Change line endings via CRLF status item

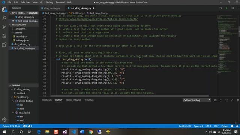[216, 126]
